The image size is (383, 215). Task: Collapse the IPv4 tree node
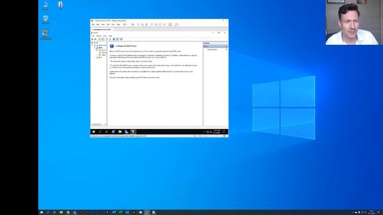click(x=95, y=48)
